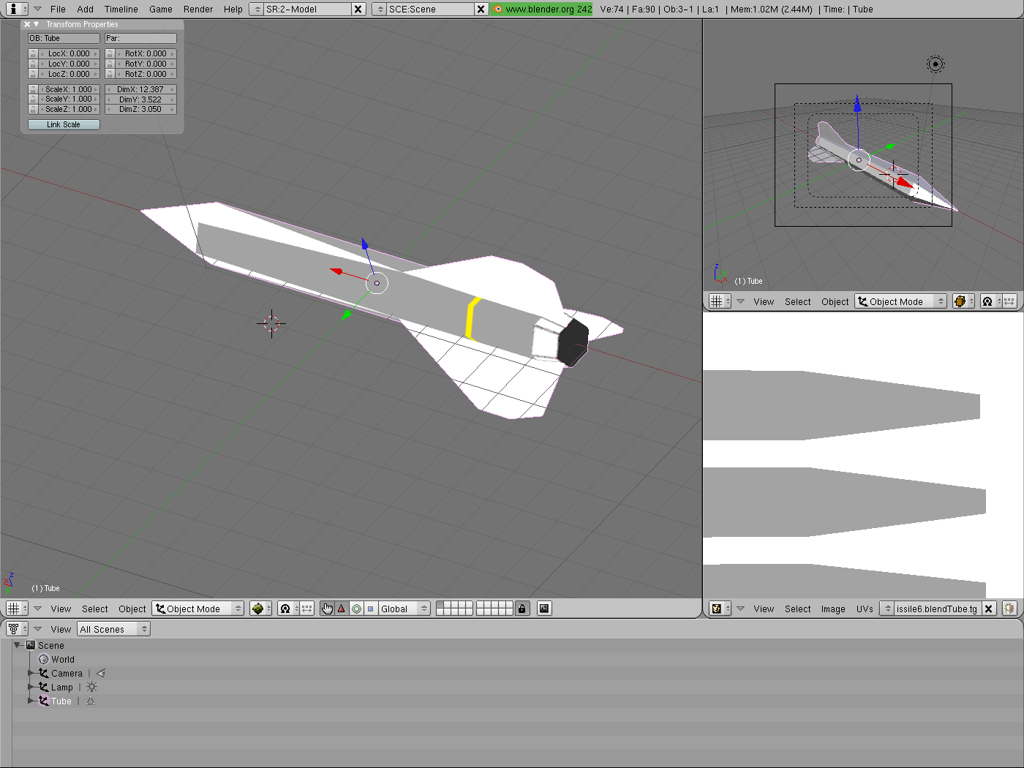Open the Object Mode dropdown in main viewport

[x=197, y=609]
